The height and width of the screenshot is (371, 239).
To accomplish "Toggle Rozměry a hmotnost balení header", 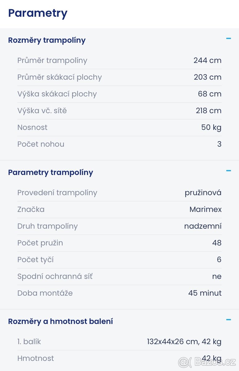I will tap(60, 322).
